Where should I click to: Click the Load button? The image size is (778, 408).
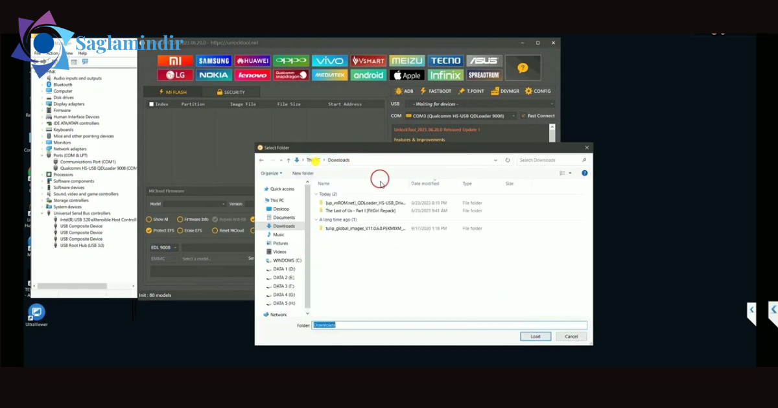pos(536,337)
